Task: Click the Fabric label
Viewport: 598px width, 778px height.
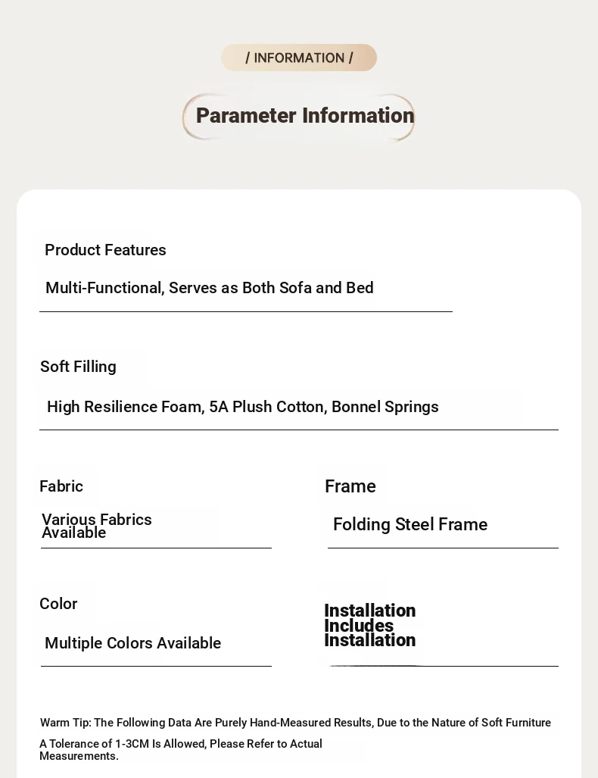Action: click(61, 486)
